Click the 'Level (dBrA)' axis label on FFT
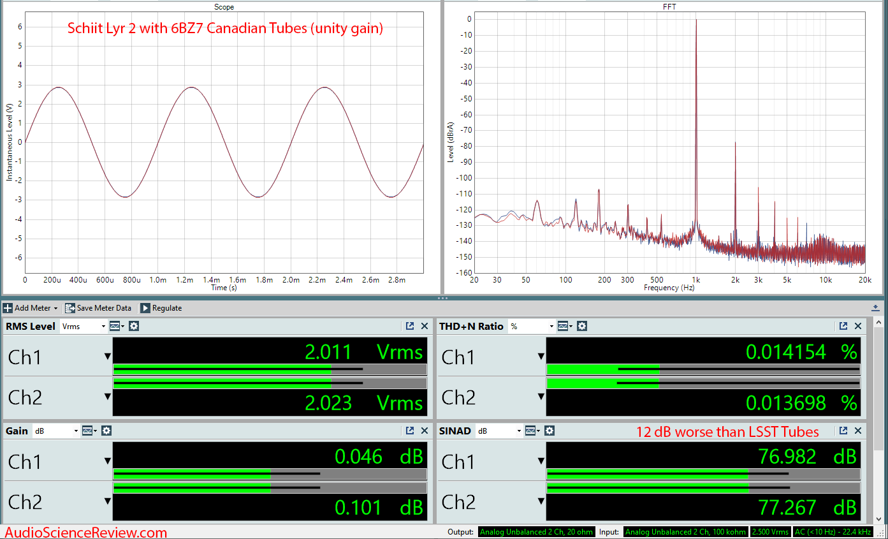888x539 pixels. coord(451,142)
